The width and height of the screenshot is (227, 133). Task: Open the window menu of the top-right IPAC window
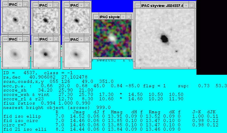(x=67, y=5)
